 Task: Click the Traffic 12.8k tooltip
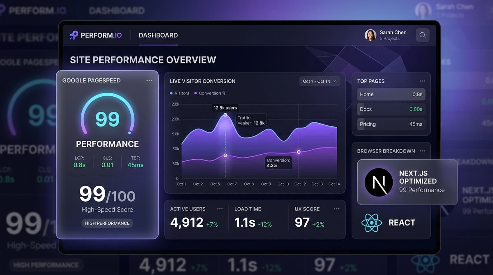click(251, 120)
